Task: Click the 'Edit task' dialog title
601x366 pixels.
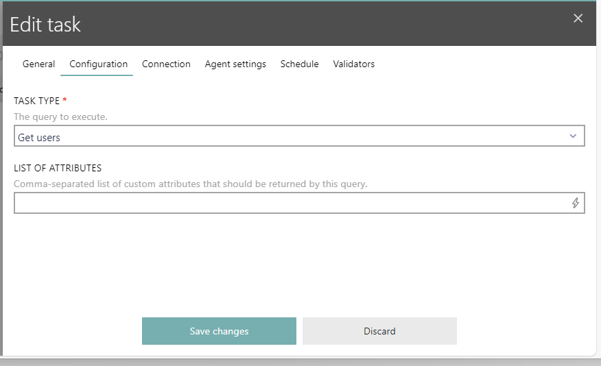Action: tap(45, 25)
